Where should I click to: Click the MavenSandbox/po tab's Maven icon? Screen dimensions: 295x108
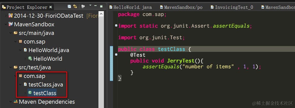click(x=161, y=7)
